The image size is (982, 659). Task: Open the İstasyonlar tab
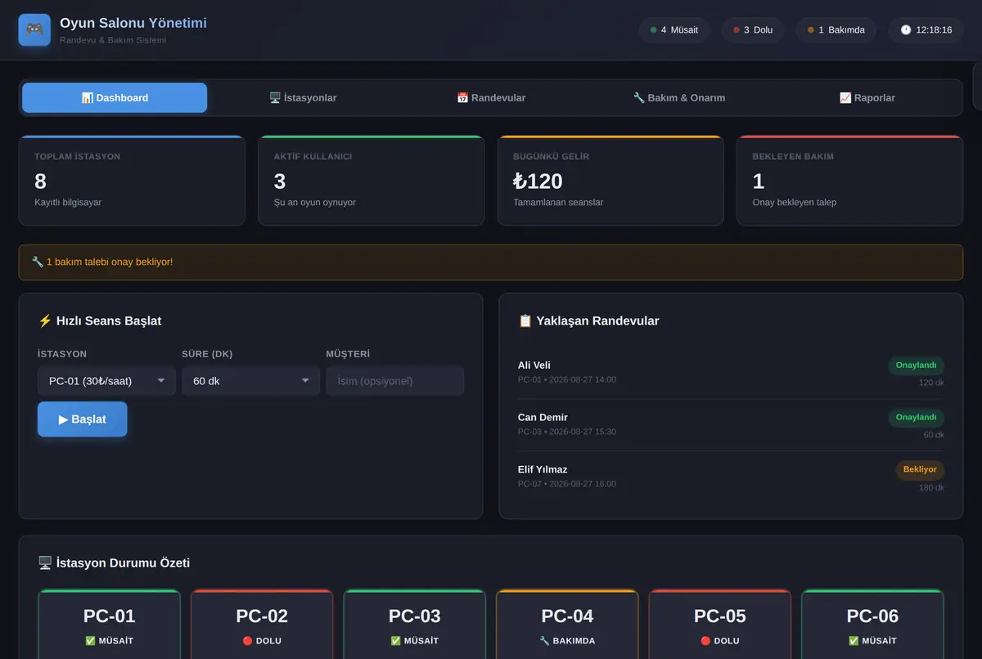303,98
